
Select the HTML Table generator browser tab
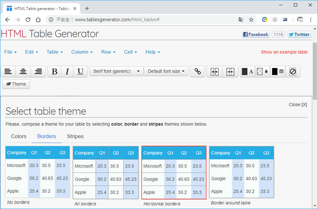[41, 9]
